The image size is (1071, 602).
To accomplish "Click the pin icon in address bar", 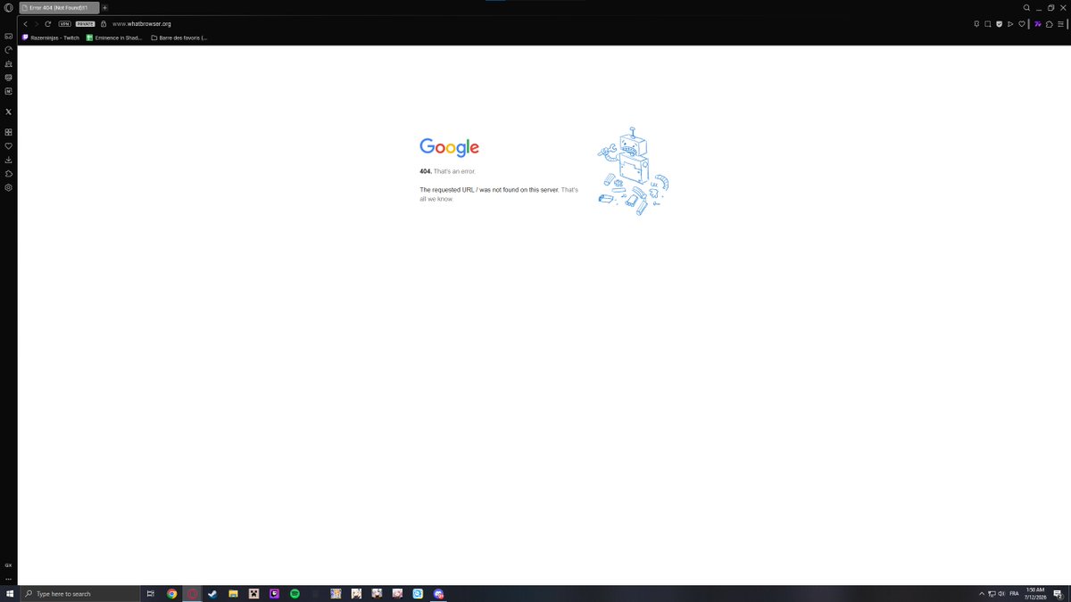I will pyautogui.click(x=976, y=24).
